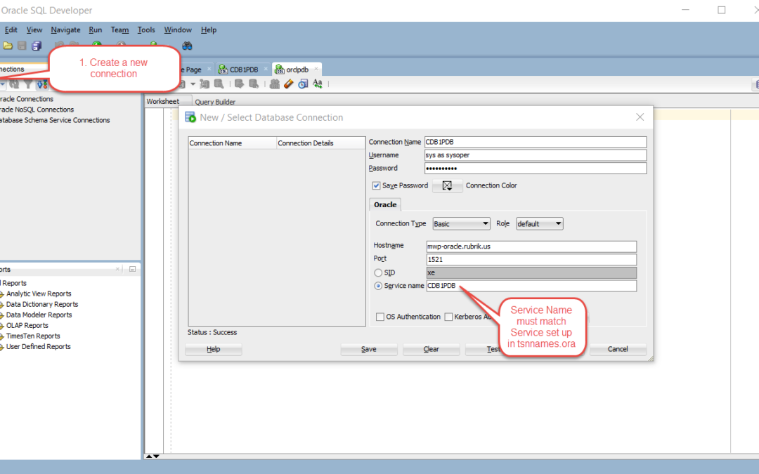Open the Navigate menu
Viewport: 759px width, 474px height.
point(65,30)
